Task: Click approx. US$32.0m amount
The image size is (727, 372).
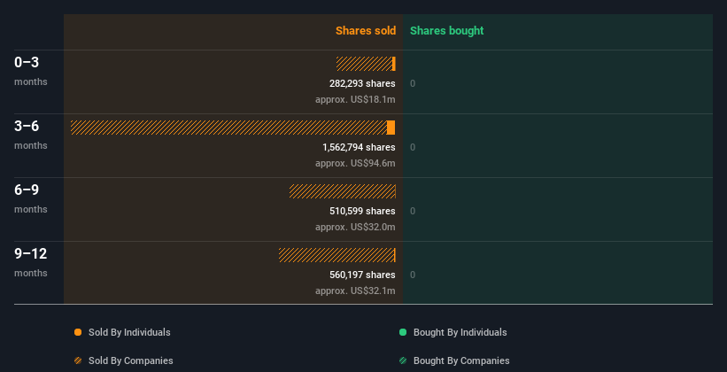Action: pyautogui.click(x=355, y=227)
